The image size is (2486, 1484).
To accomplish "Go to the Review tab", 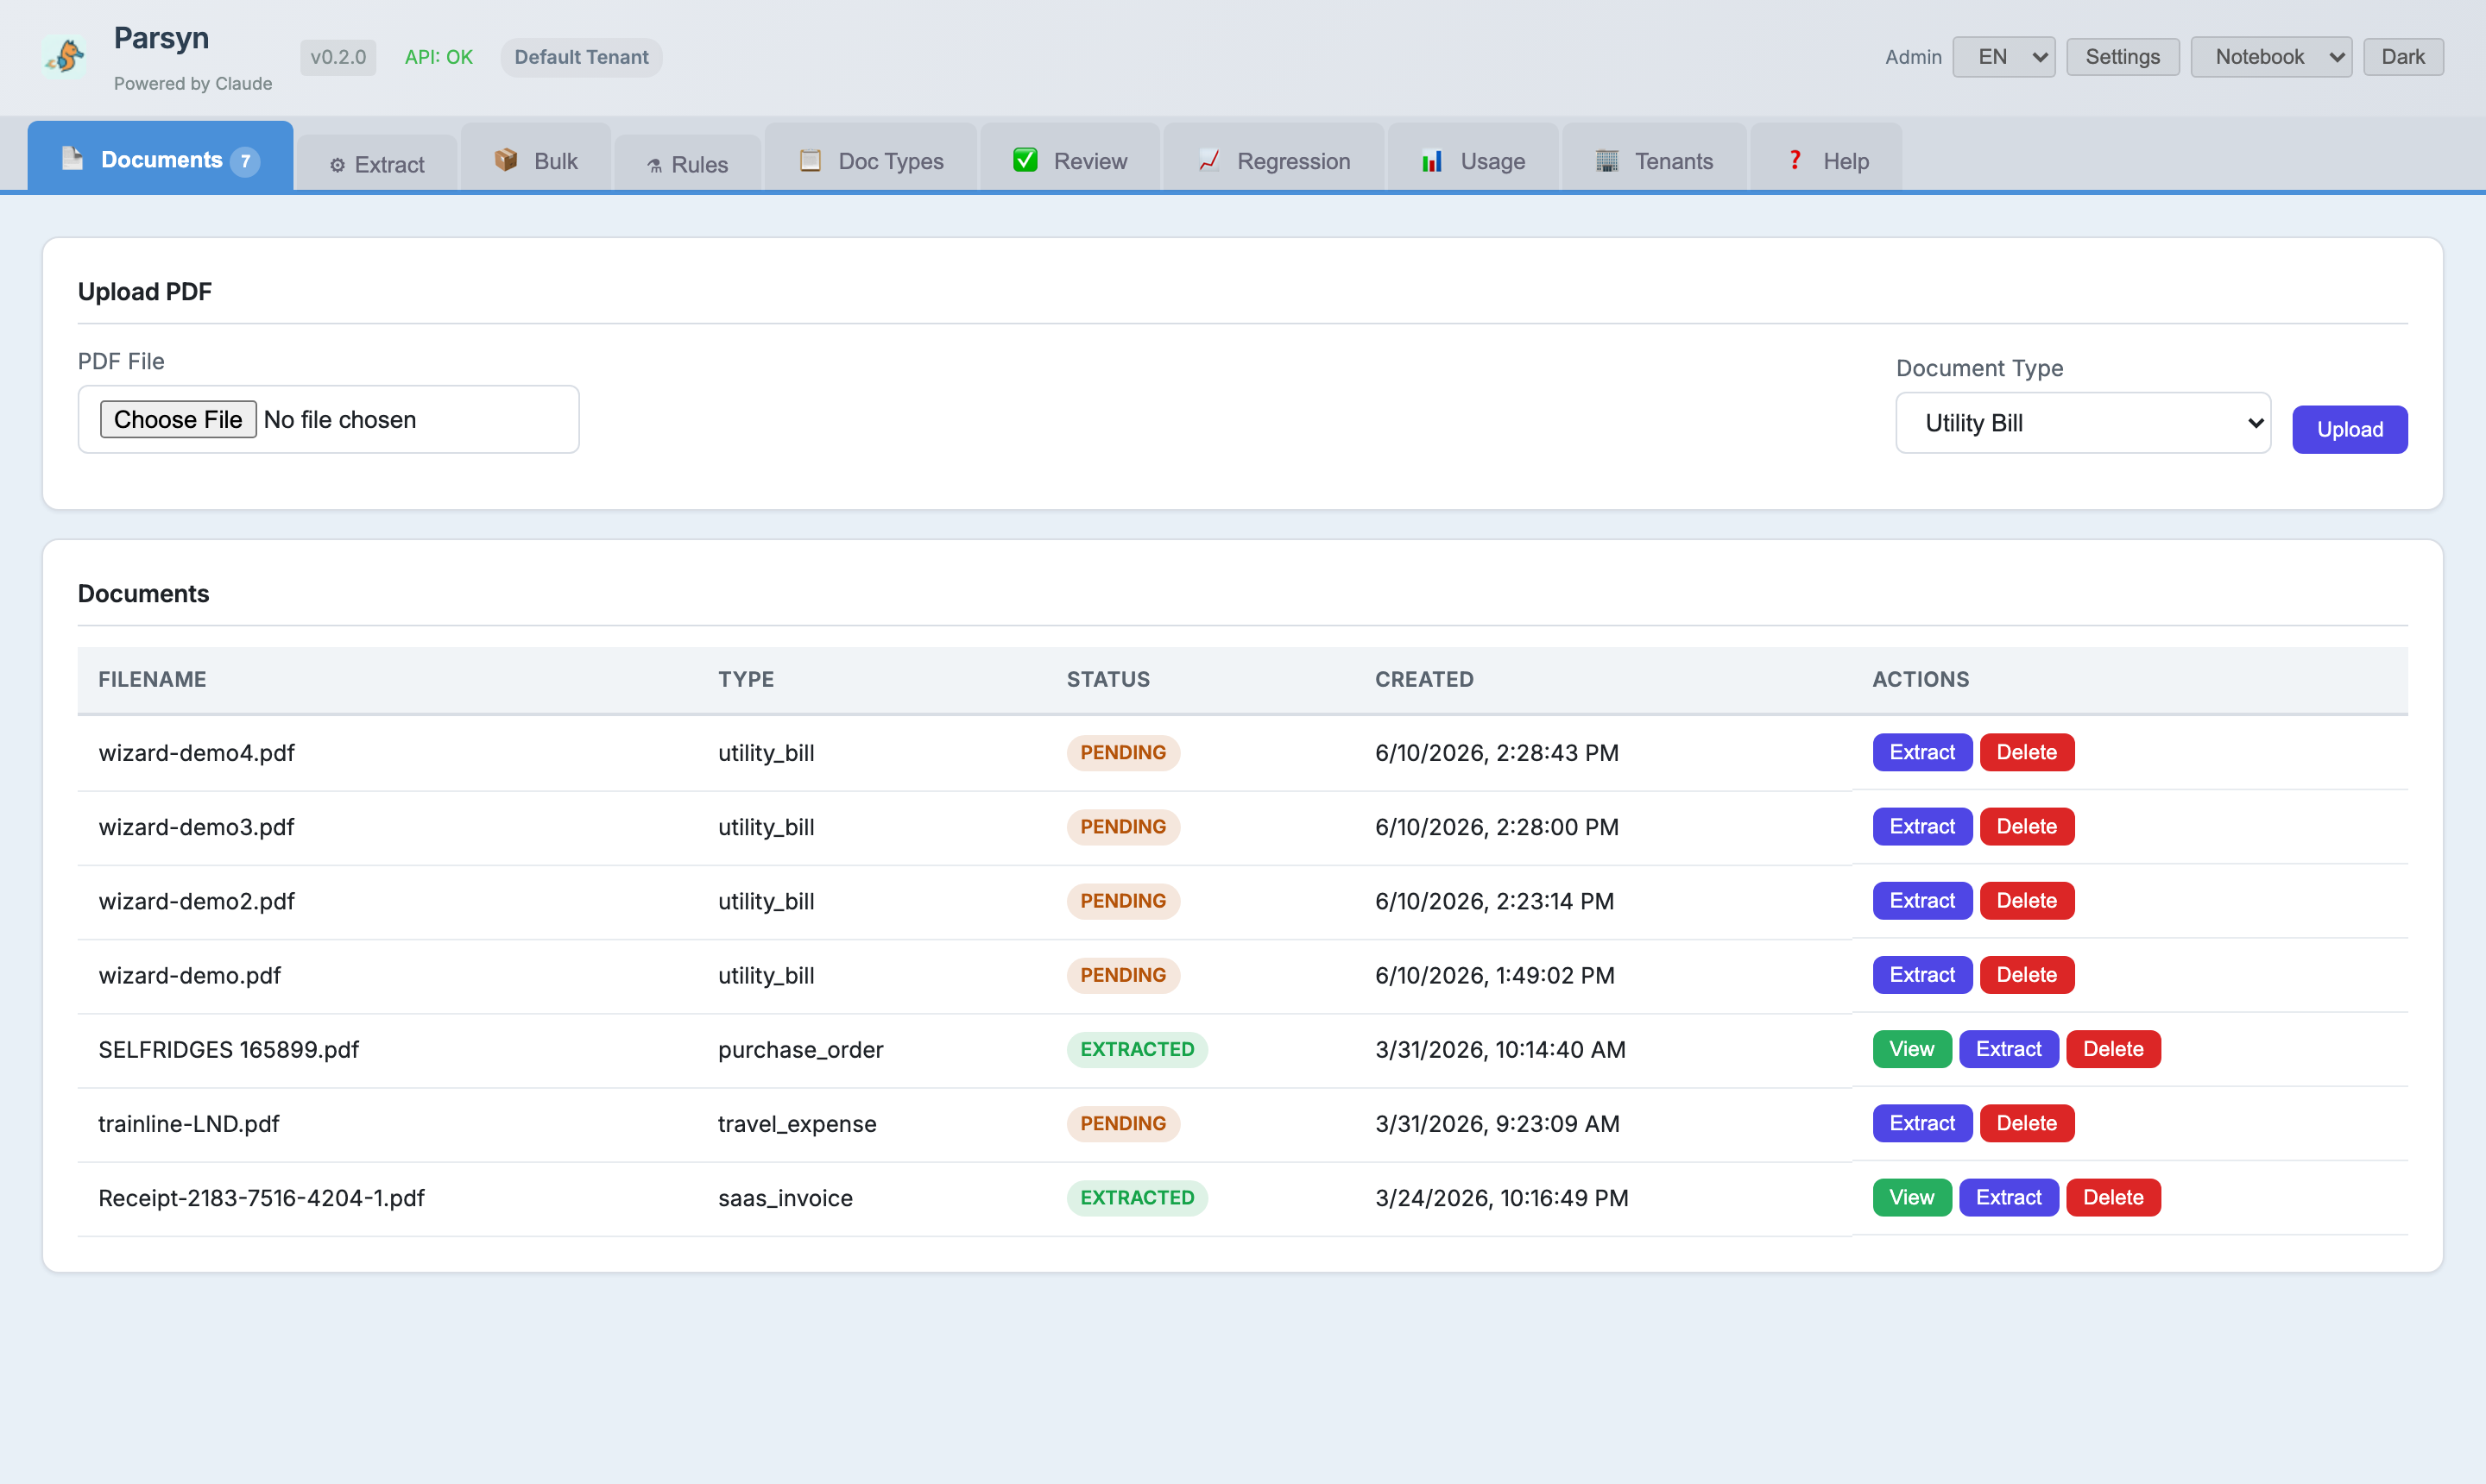I will (1070, 158).
